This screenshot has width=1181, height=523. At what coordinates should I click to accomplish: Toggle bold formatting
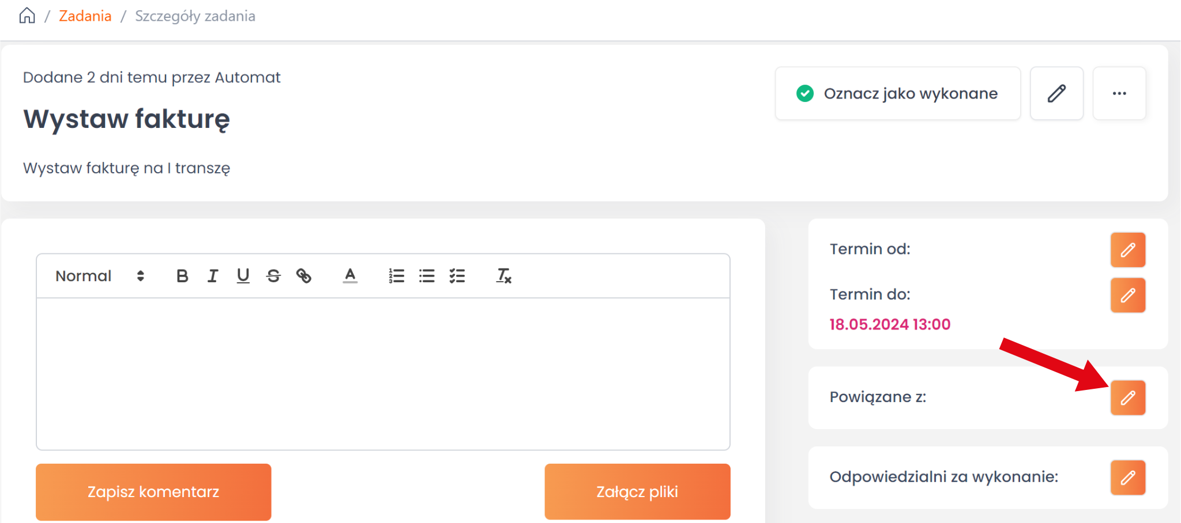click(x=182, y=276)
